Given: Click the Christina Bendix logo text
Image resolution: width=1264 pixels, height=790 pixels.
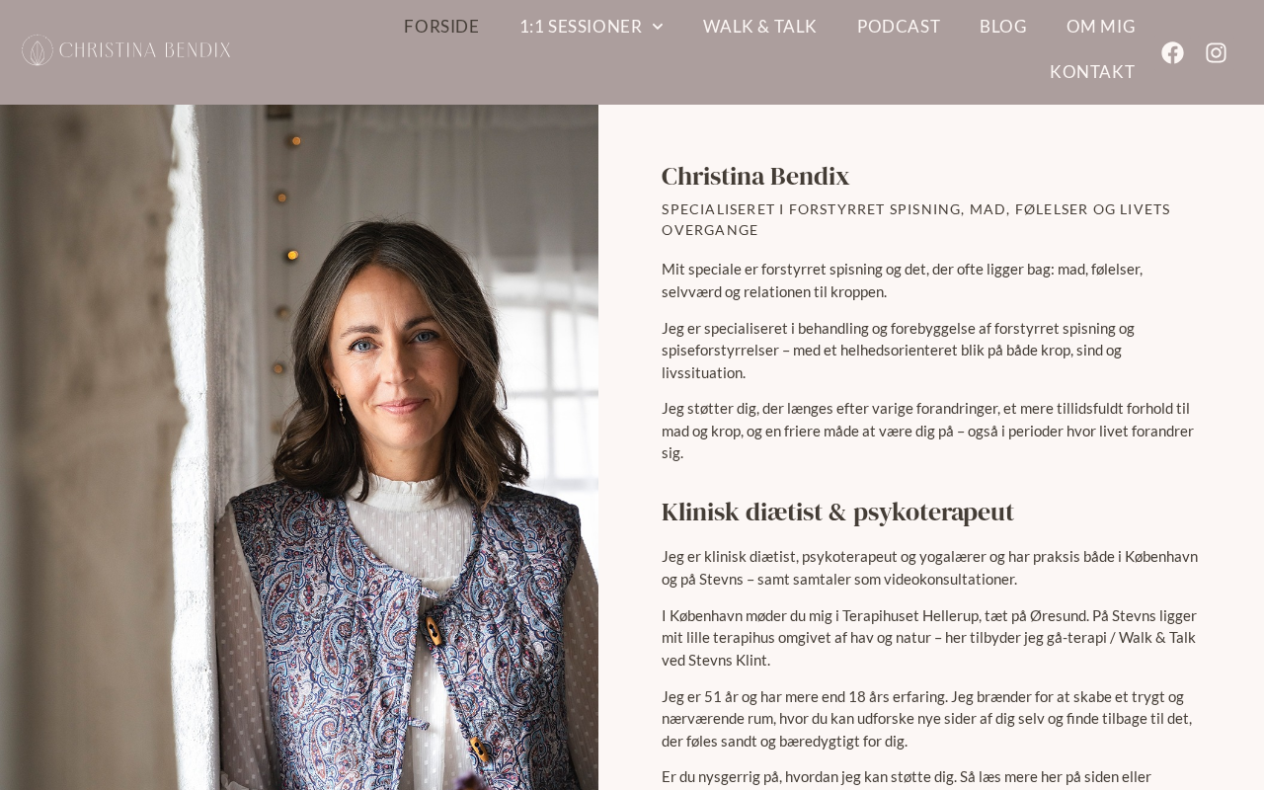Looking at the screenshot, I should click(145, 50).
